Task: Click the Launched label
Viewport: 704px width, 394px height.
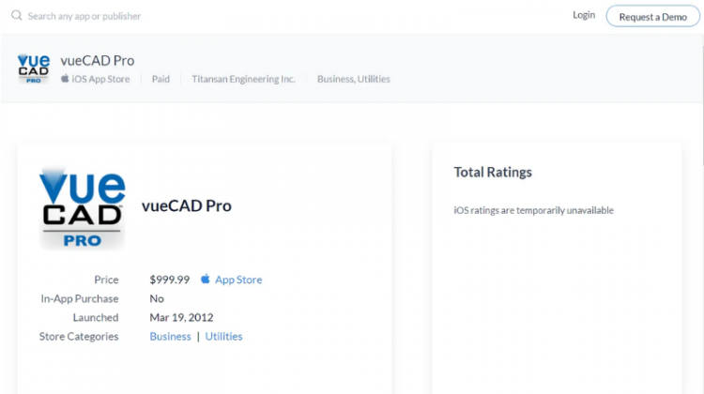Action: (x=96, y=317)
